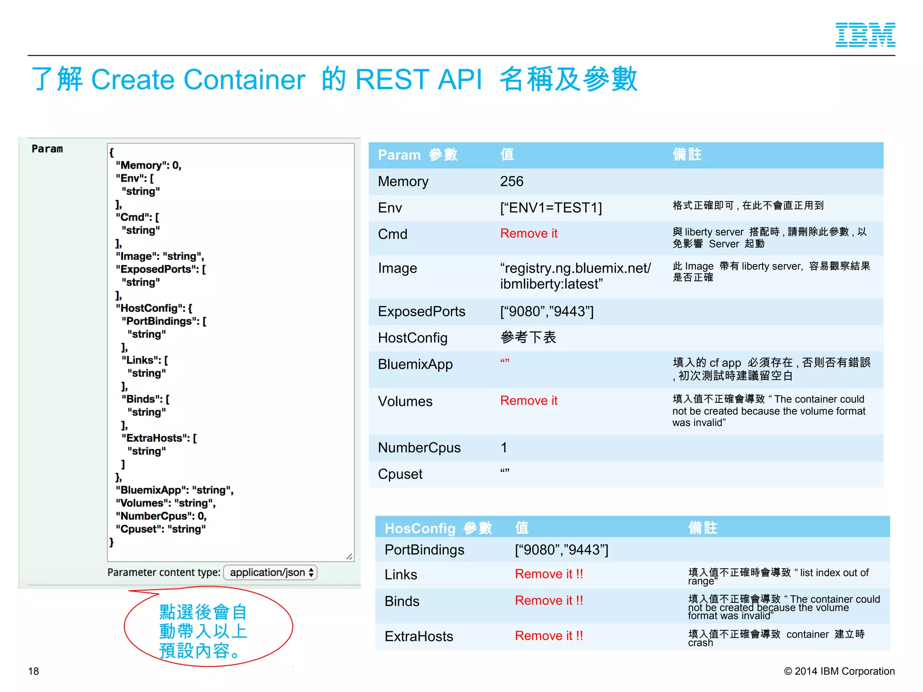Click the 'list index out of range' note
The image size is (923, 692).
(778, 577)
